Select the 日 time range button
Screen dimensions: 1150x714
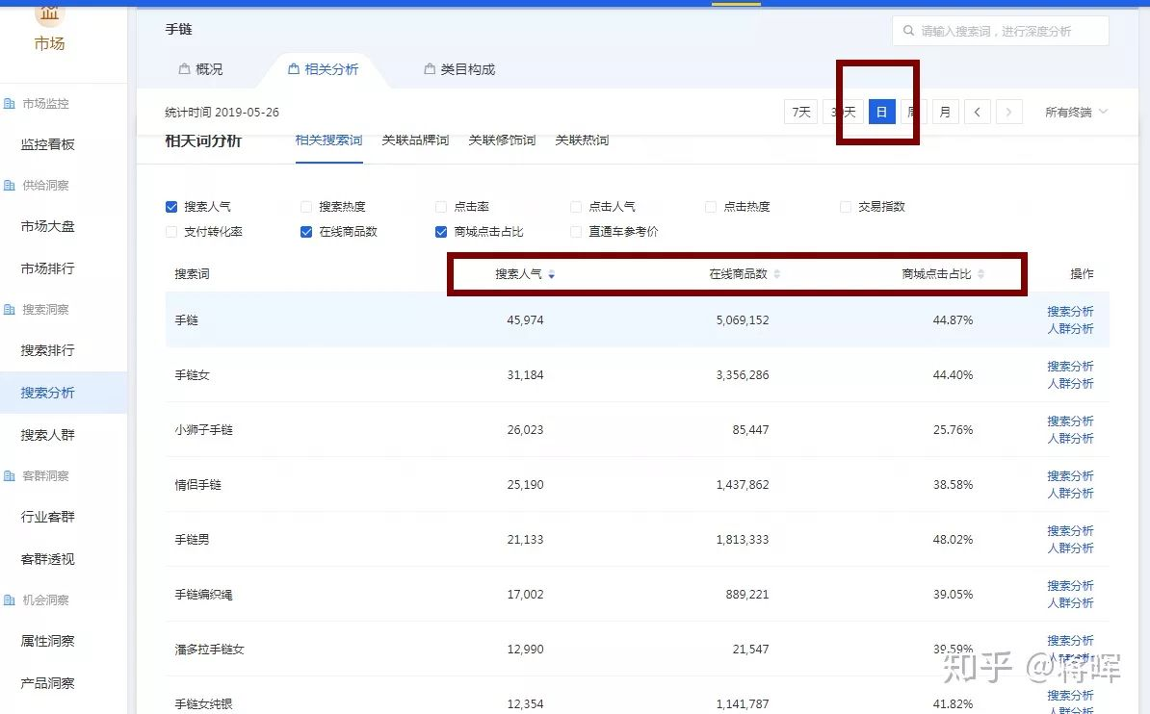click(x=881, y=113)
